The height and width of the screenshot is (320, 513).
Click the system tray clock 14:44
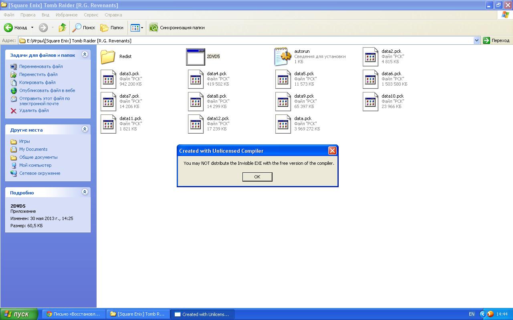click(502, 314)
